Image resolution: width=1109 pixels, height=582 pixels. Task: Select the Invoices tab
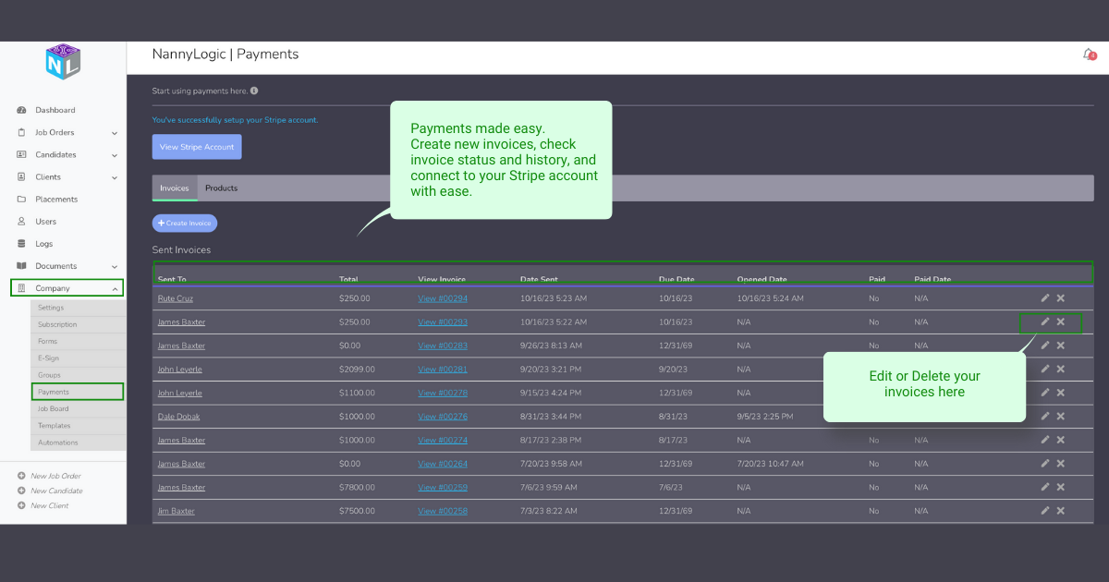pyautogui.click(x=174, y=188)
